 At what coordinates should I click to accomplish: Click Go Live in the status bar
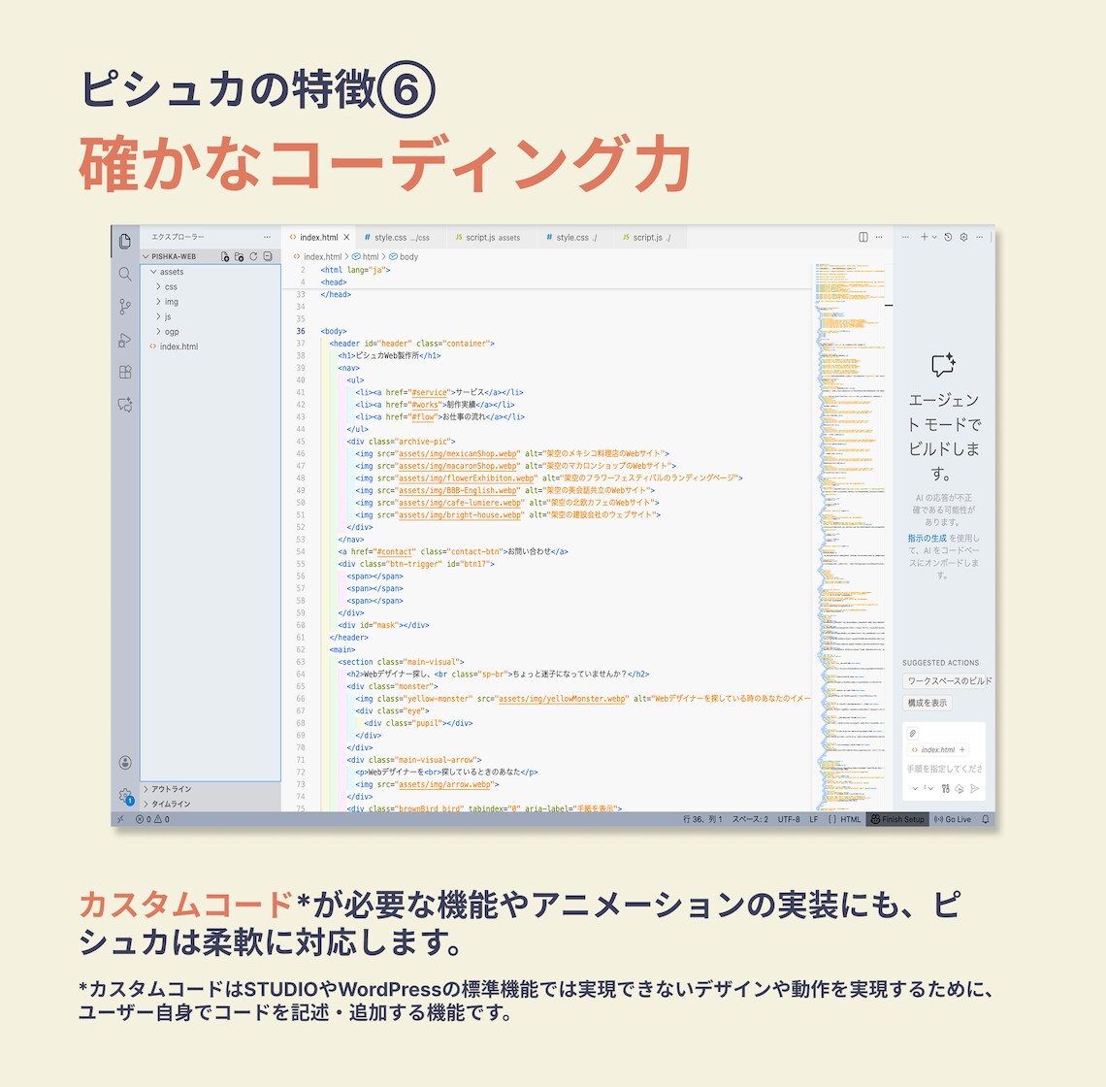point(953,819)
